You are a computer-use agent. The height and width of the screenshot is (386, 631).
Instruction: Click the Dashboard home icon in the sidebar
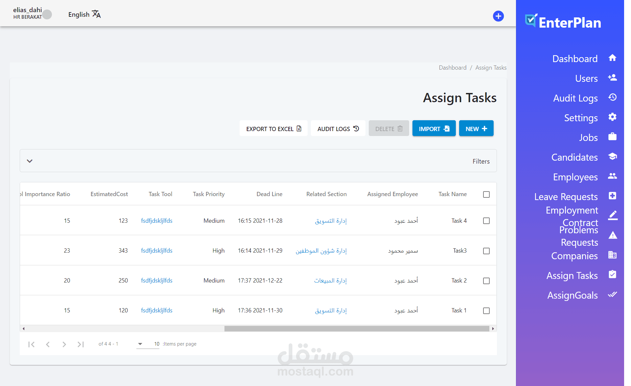612,58
